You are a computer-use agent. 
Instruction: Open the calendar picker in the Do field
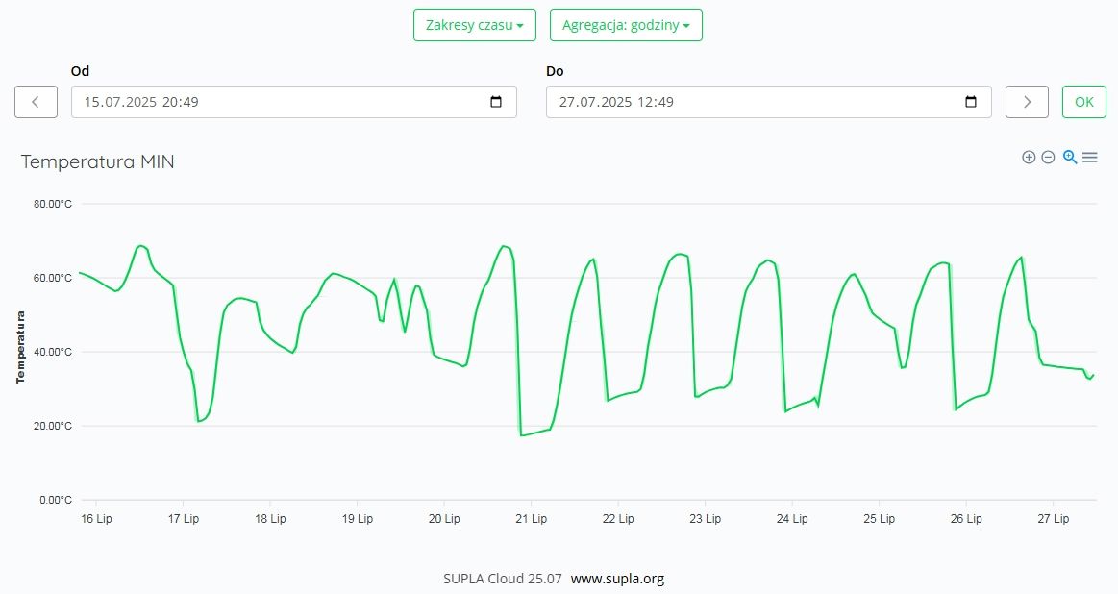click(x=971, y=102)
